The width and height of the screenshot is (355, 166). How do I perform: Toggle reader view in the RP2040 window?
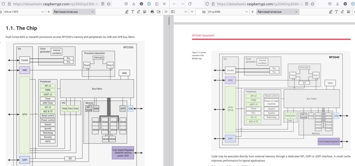click(306, 4)
